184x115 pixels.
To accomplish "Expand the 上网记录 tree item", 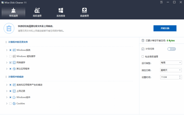I will 7,91.
